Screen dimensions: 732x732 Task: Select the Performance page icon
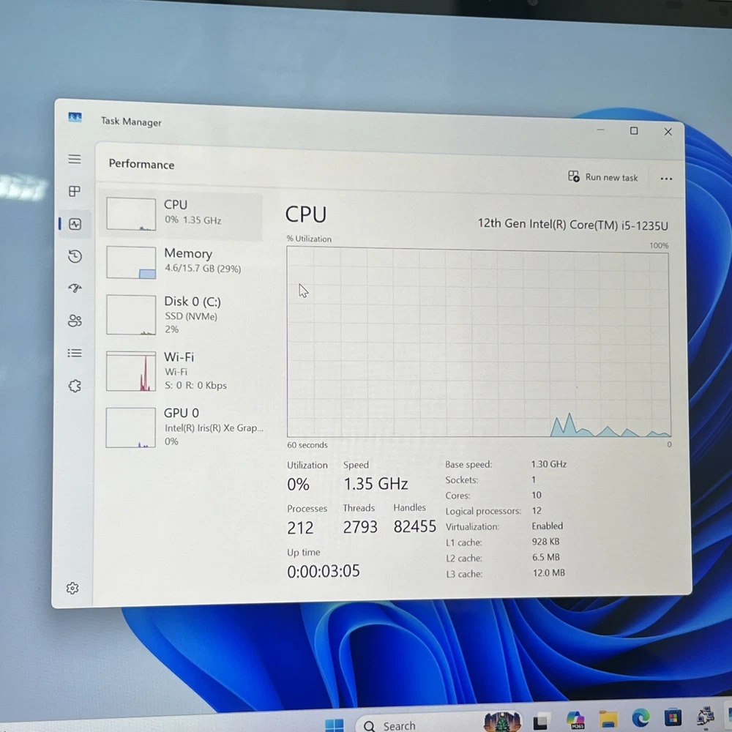pos(75,224)
